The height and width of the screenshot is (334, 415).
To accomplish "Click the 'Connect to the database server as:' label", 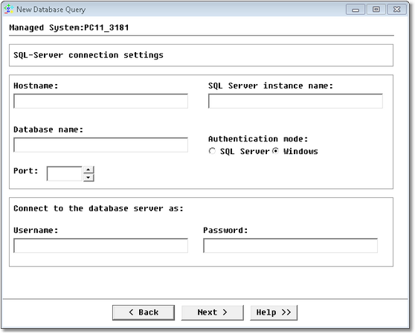I will [x=98, y=208].
